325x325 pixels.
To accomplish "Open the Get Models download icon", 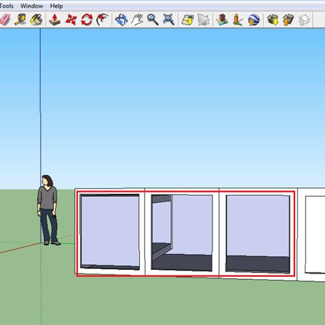I will 273,19.
